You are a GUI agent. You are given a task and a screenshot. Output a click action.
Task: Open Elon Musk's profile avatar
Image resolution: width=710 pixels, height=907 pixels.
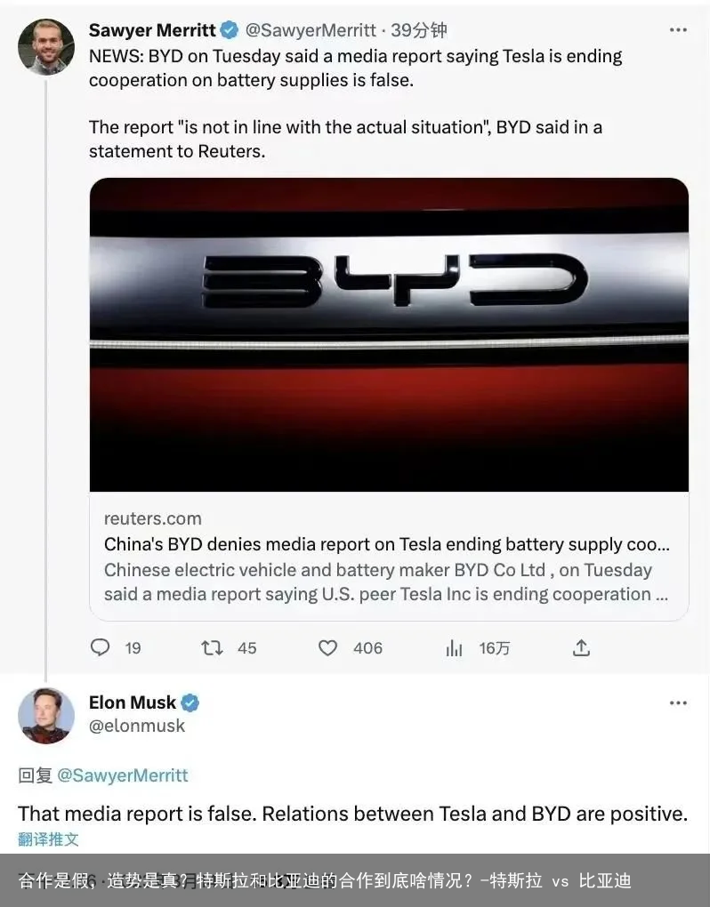pos(46,716)
